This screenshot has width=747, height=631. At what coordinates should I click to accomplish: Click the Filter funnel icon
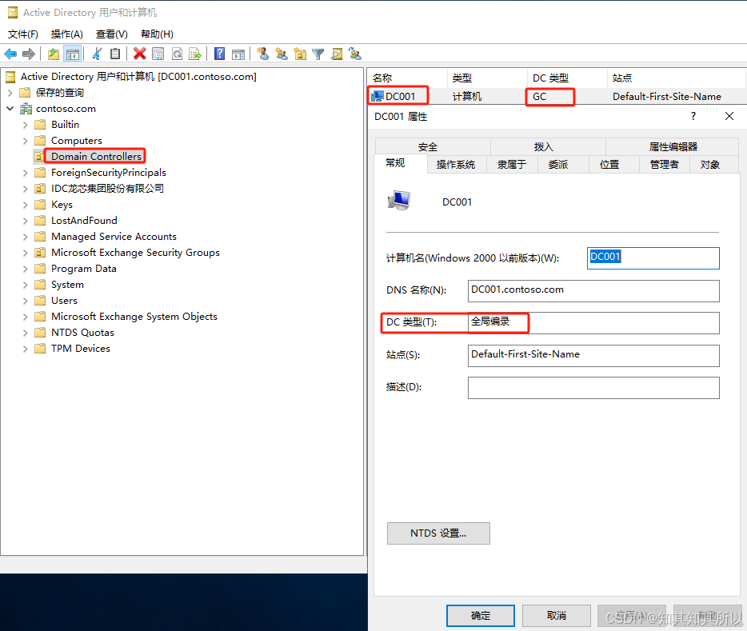pyautogui.click(x=318, y=54)
